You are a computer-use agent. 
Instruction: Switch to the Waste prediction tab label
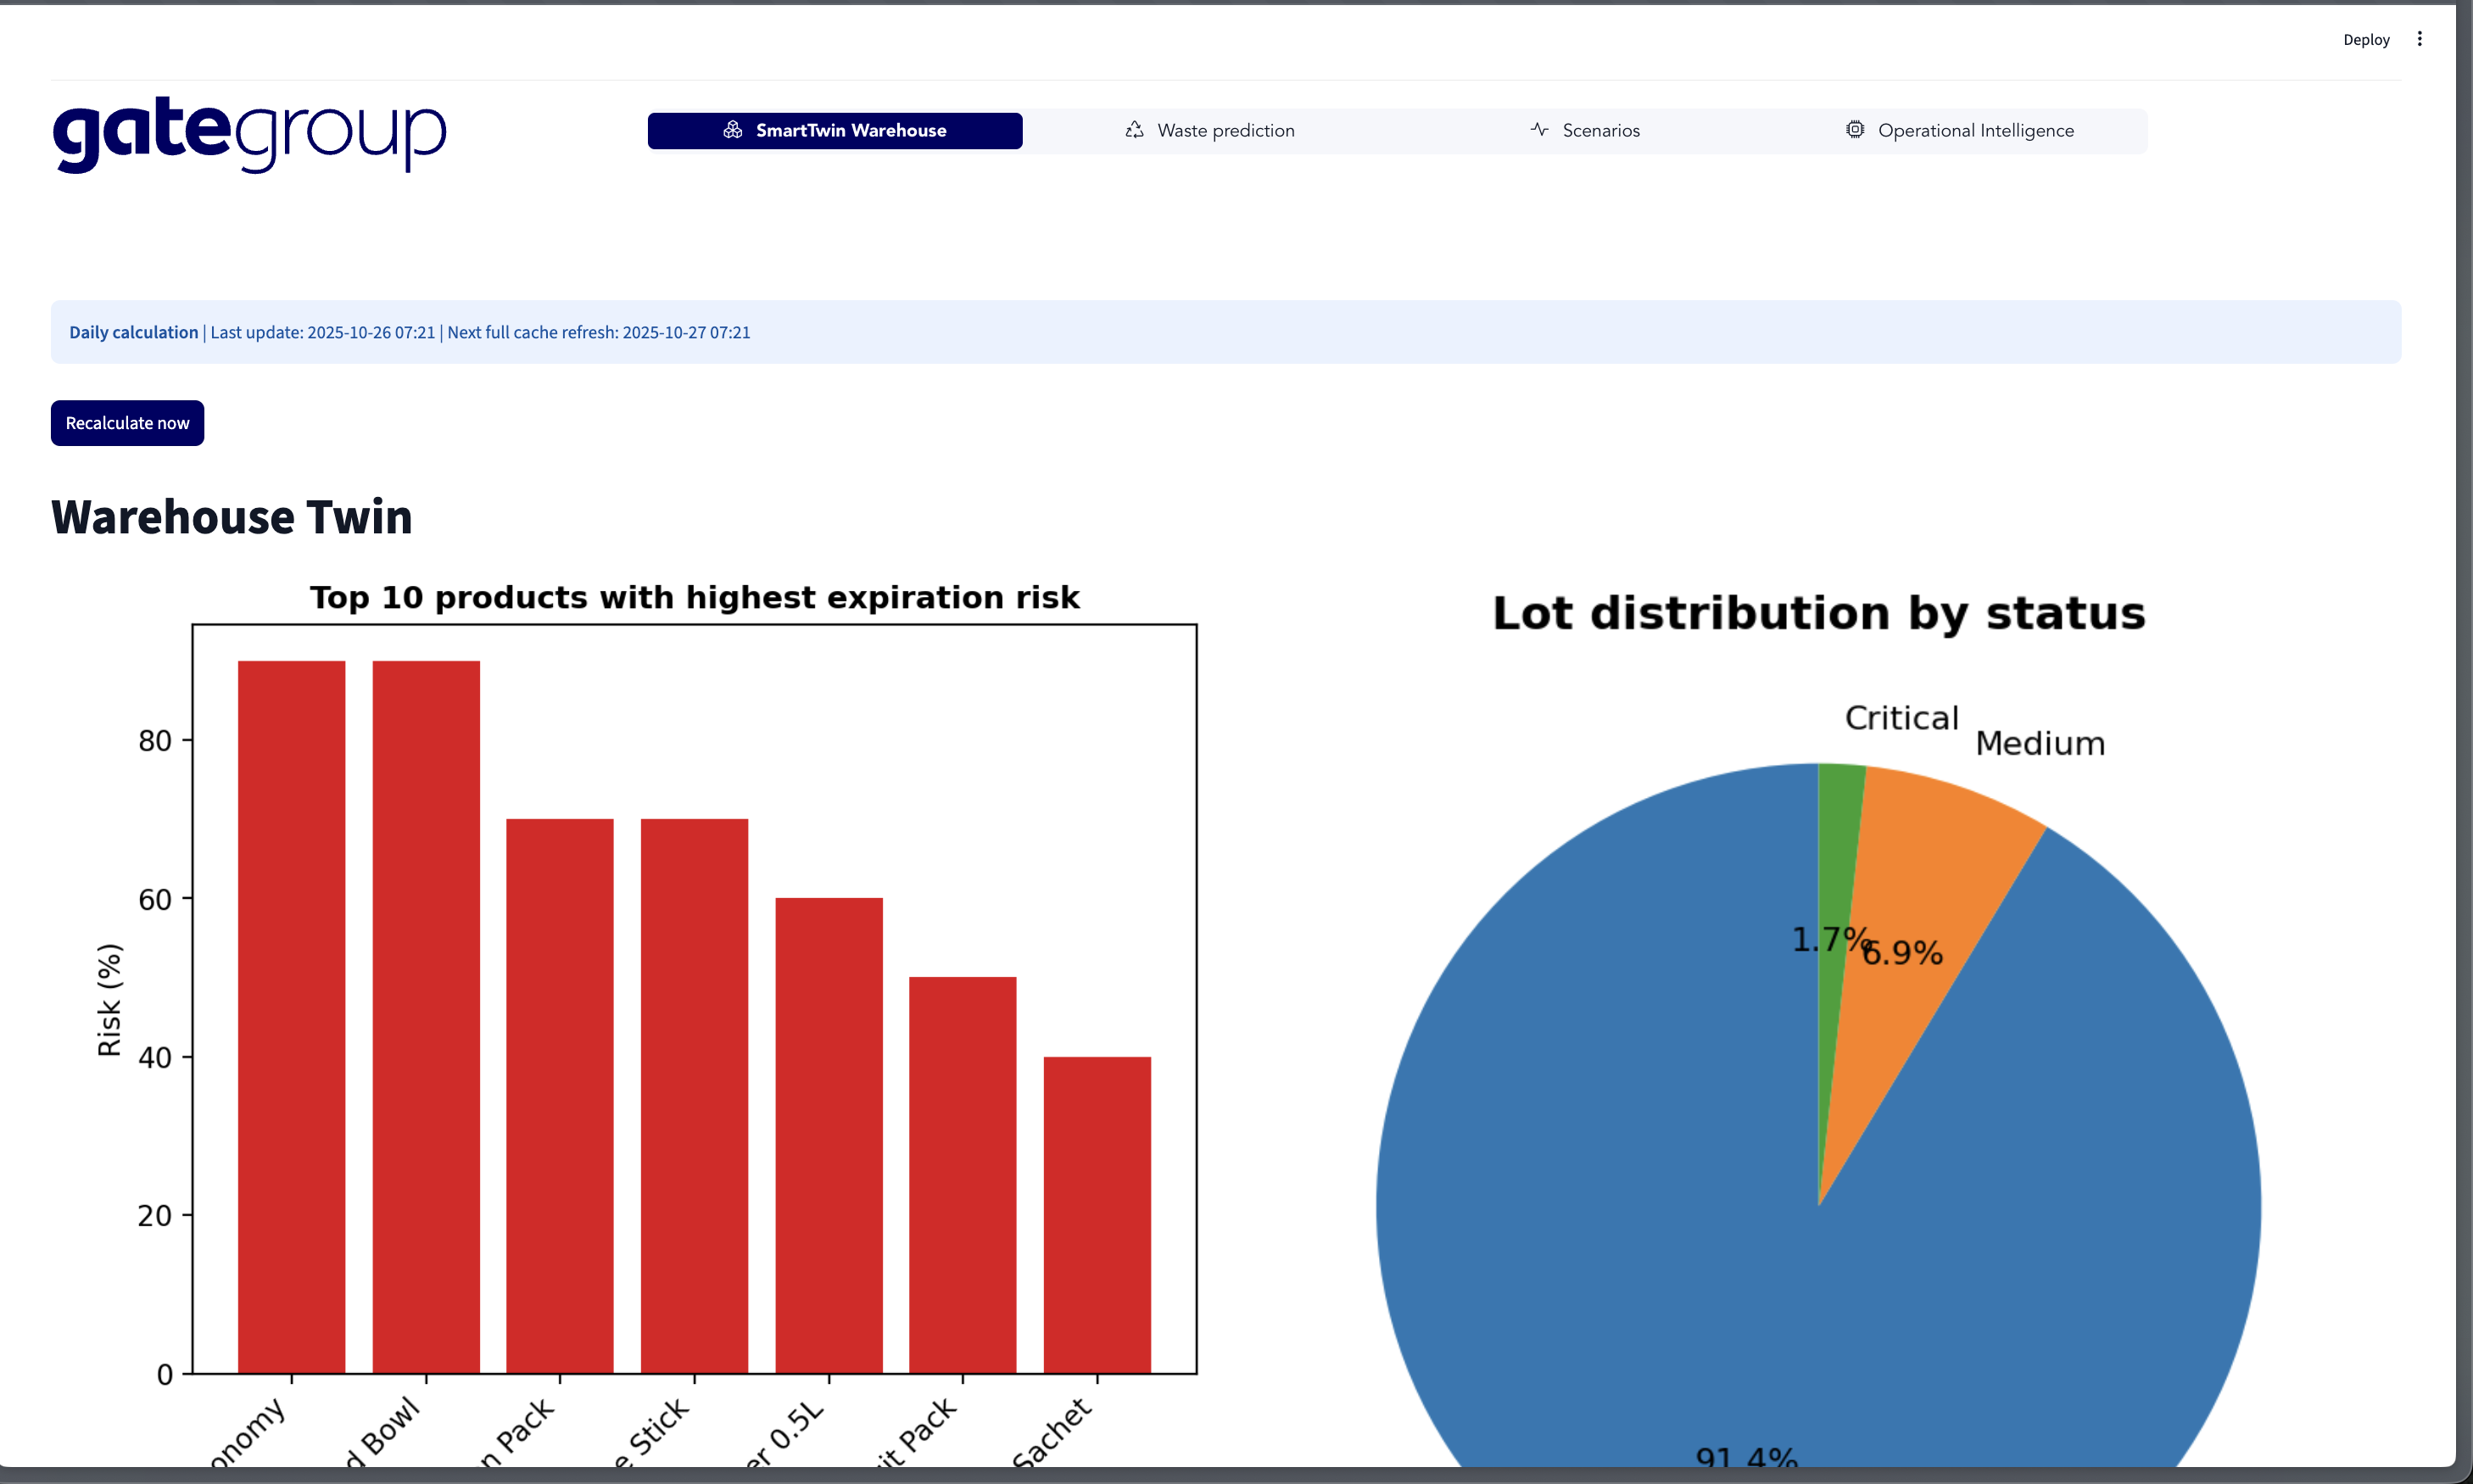[1225, 131]
